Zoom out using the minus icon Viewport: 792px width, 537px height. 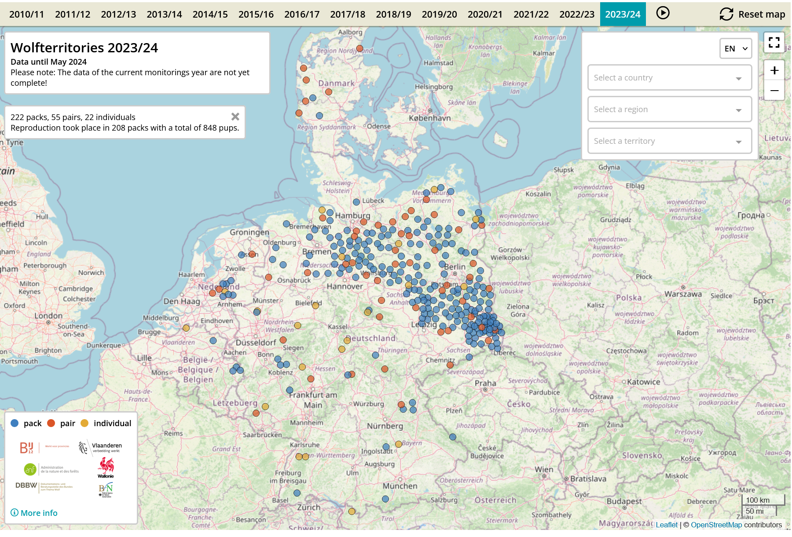(x=774, y=90)
